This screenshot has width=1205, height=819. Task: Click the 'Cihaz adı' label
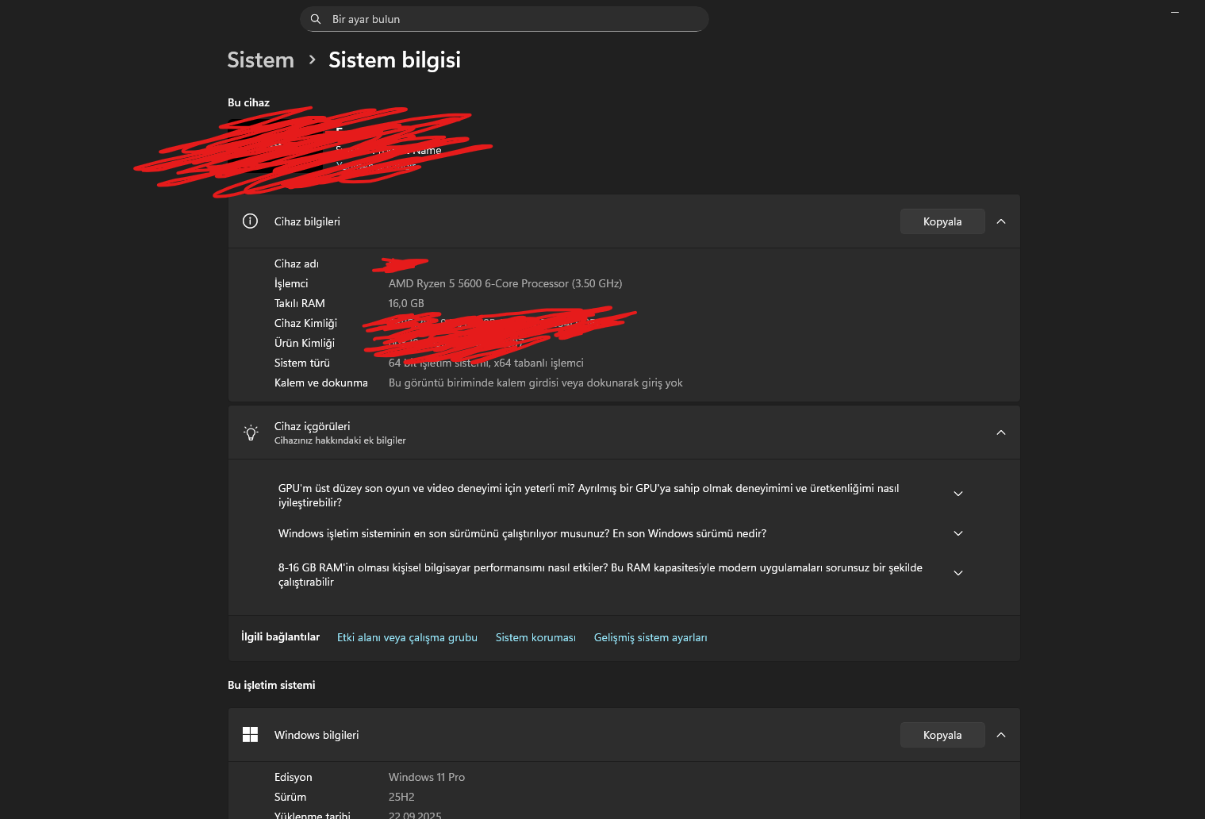297,263
